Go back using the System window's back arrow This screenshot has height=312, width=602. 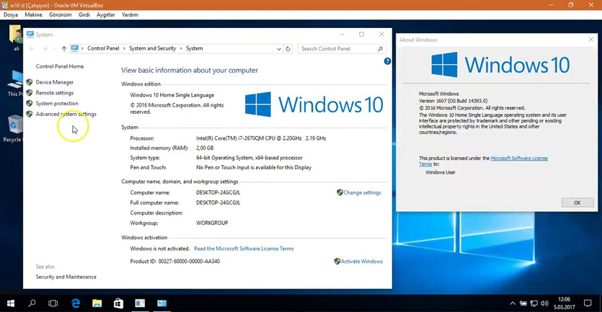32,49
